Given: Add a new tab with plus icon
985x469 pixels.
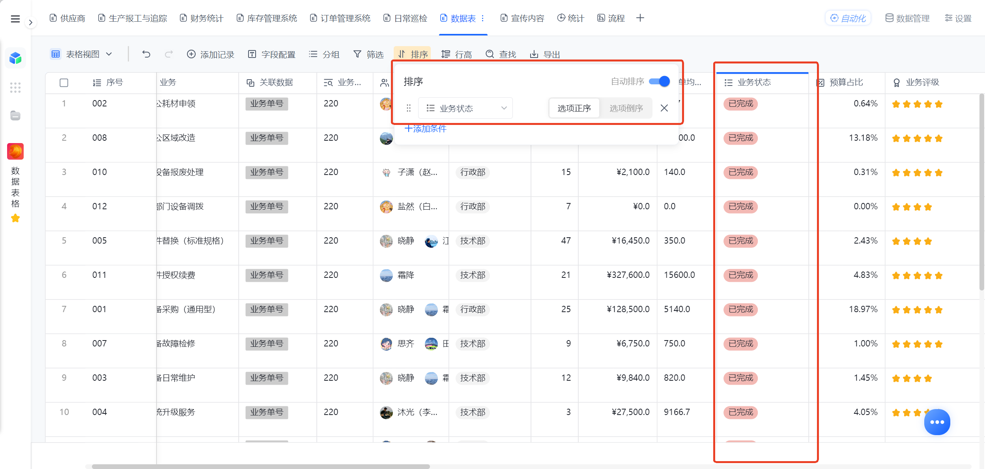Looking at the screenshot, I should pos(640,18).
